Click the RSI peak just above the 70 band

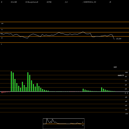(83, 32)
